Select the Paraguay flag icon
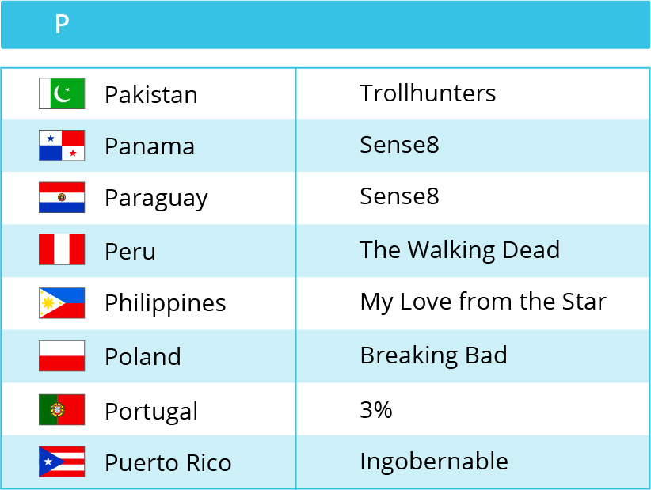This screenshot has width=651, height=490. pyautogui.click(x=62, y=197)
